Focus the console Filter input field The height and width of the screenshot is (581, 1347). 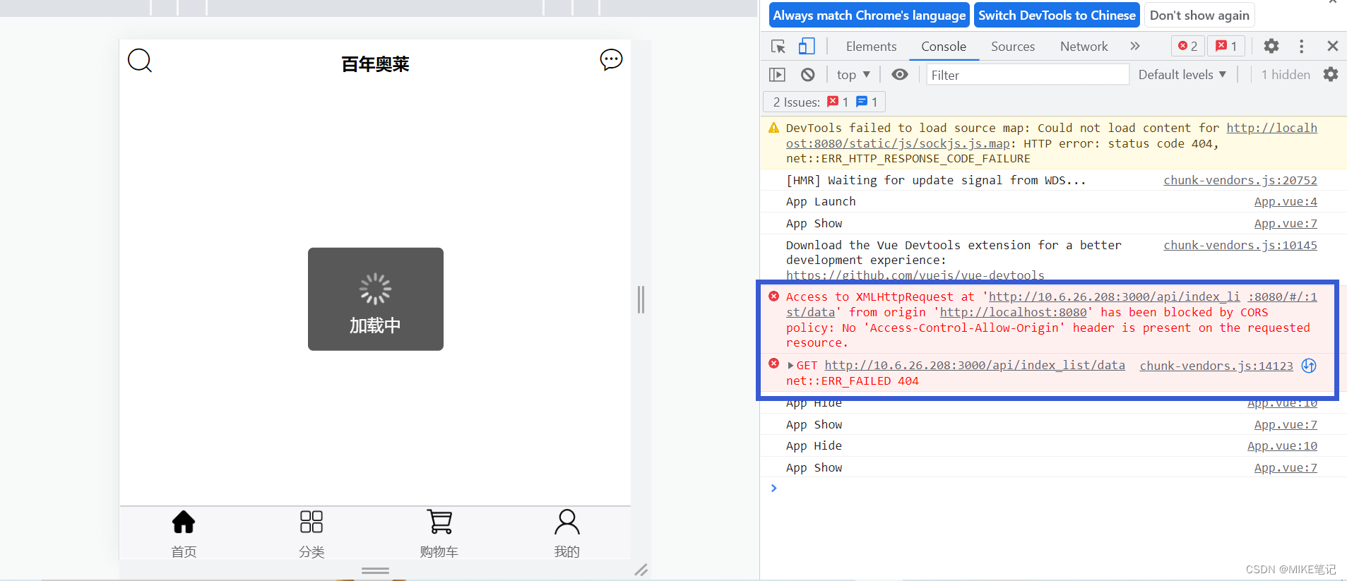click(x=1028, y=75)
